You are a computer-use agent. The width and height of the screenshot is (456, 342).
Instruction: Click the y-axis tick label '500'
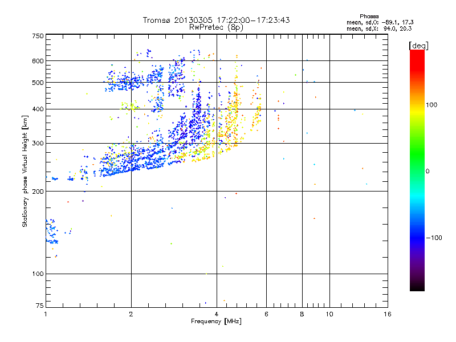(x=38, y=83)
